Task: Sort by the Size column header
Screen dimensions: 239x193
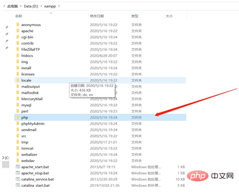Action: click(169, 16)
